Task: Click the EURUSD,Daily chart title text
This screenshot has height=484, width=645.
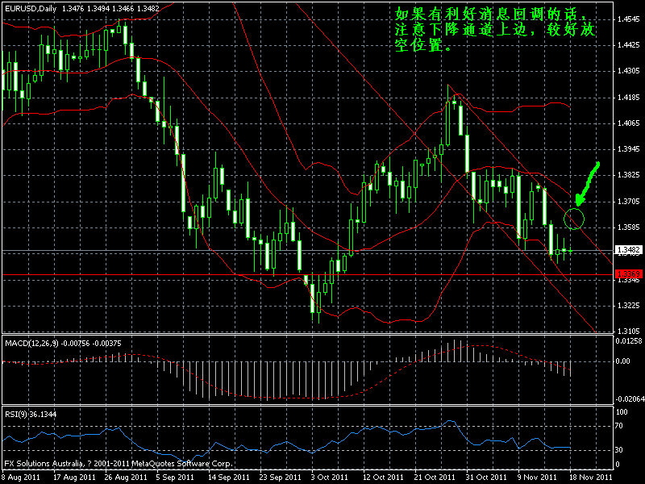Action: (31, 9)
